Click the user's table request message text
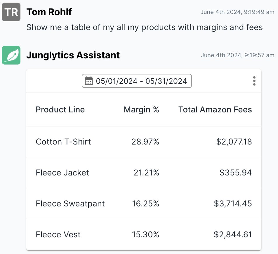The image size is (278, 254). point(145,27)
